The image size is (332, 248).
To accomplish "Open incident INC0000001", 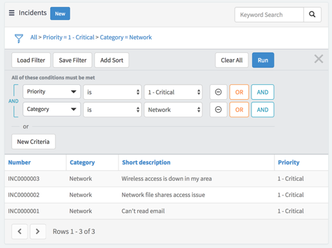I will (x=24, y=211).
